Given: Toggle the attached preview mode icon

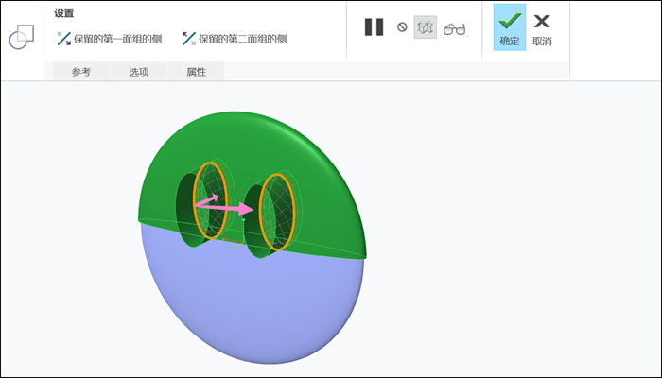Looking at the screenshot, I should [426, 27].
